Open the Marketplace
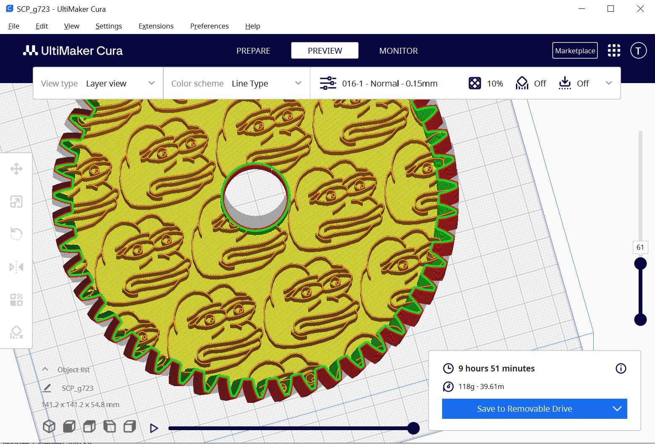 tap(575, 50)
